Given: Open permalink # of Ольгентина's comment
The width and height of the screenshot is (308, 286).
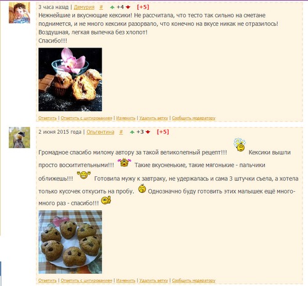Looking at the screenshot, I should (x=121, y=132).
